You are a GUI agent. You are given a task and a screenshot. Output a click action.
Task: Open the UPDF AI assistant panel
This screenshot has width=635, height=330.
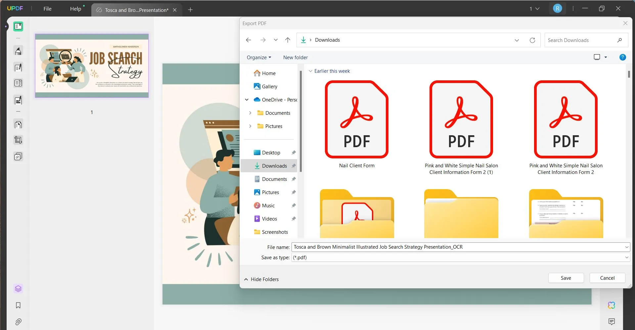[612, 305]
